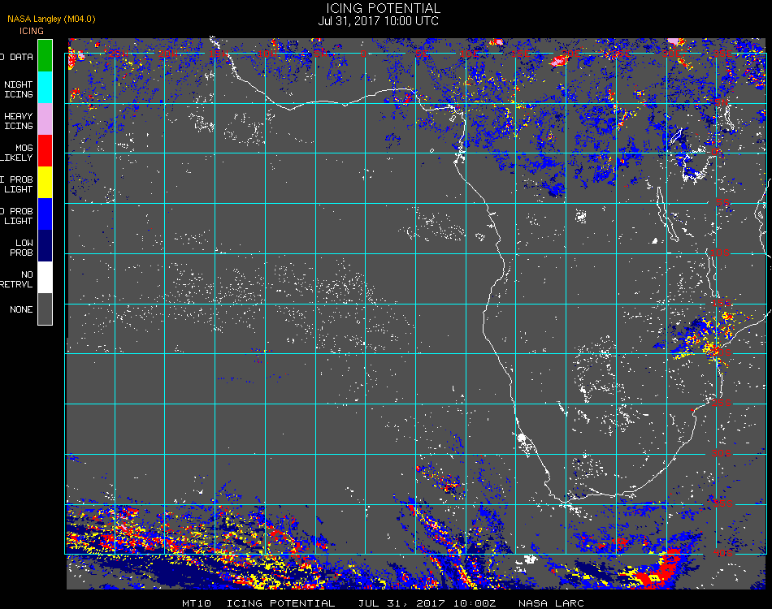This screenshot has height=609, width=772.
Task: Click the "20W" longitude label
Action: [x=168, y=53]
